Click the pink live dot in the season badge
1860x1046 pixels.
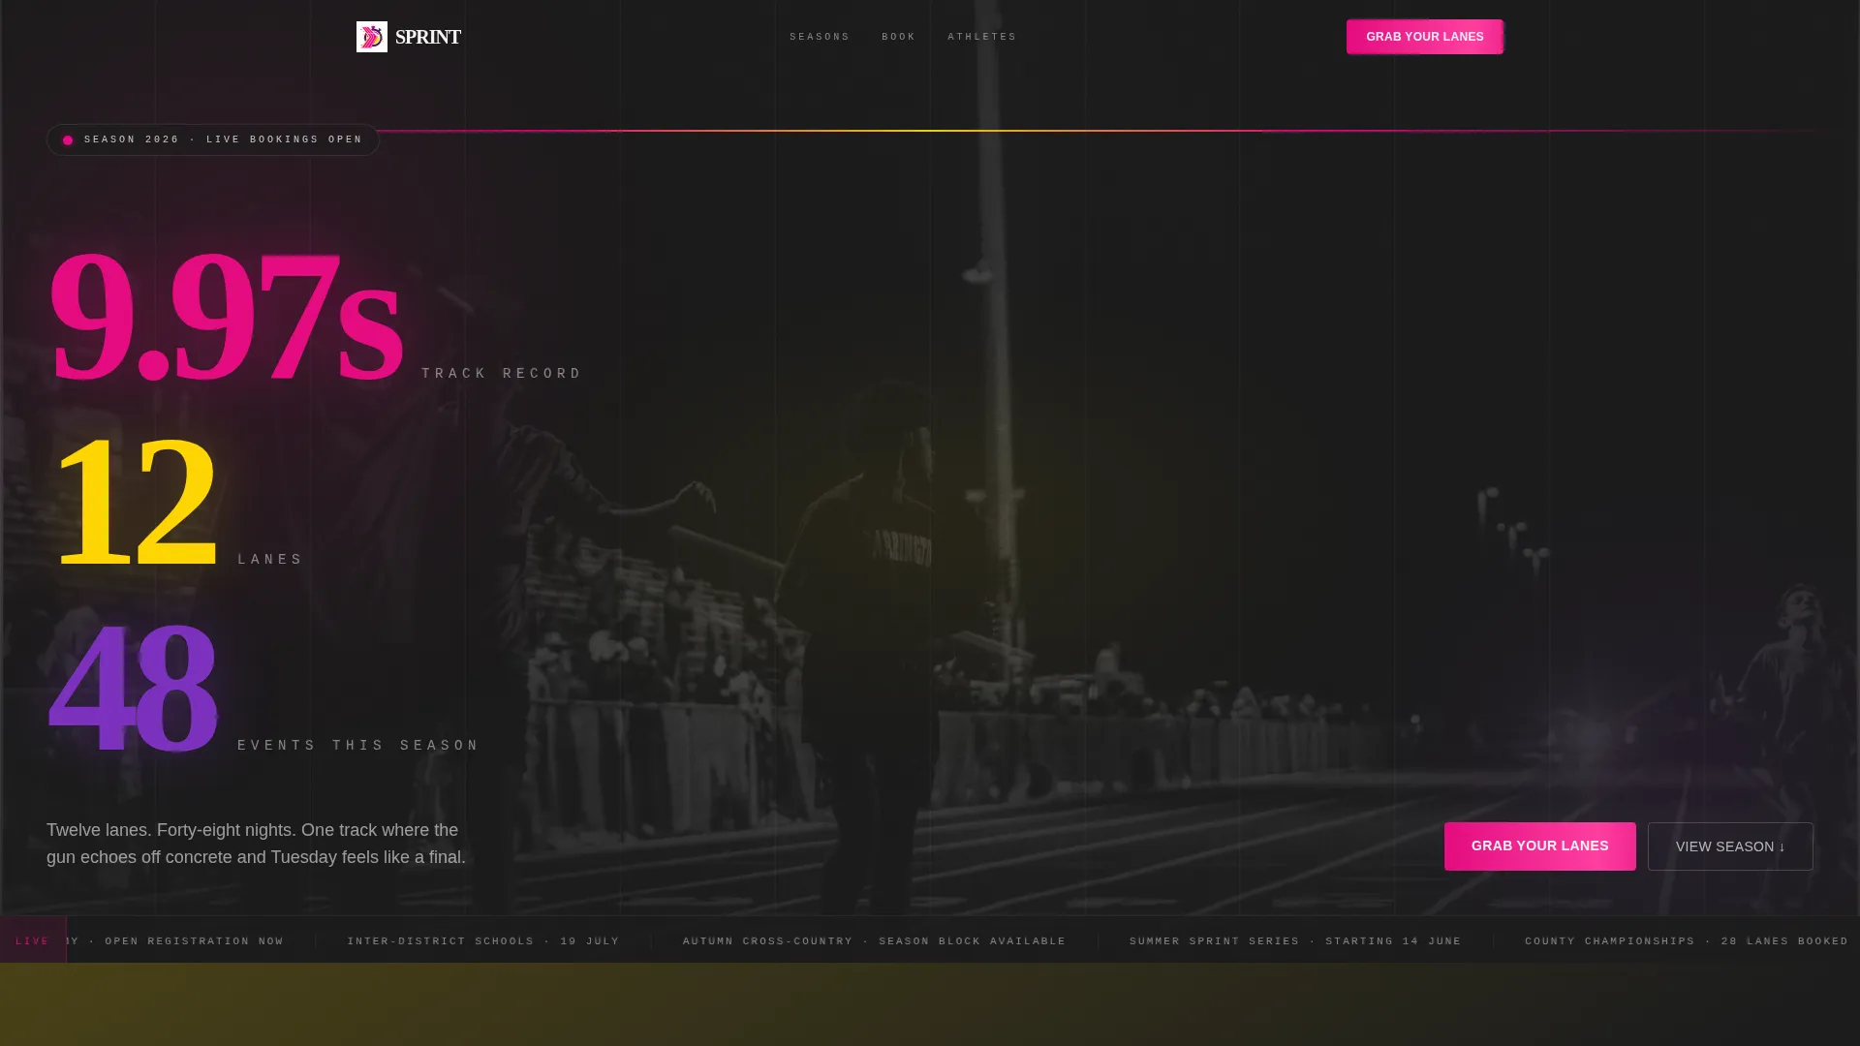pyautogui.click(x=68, y=140)
